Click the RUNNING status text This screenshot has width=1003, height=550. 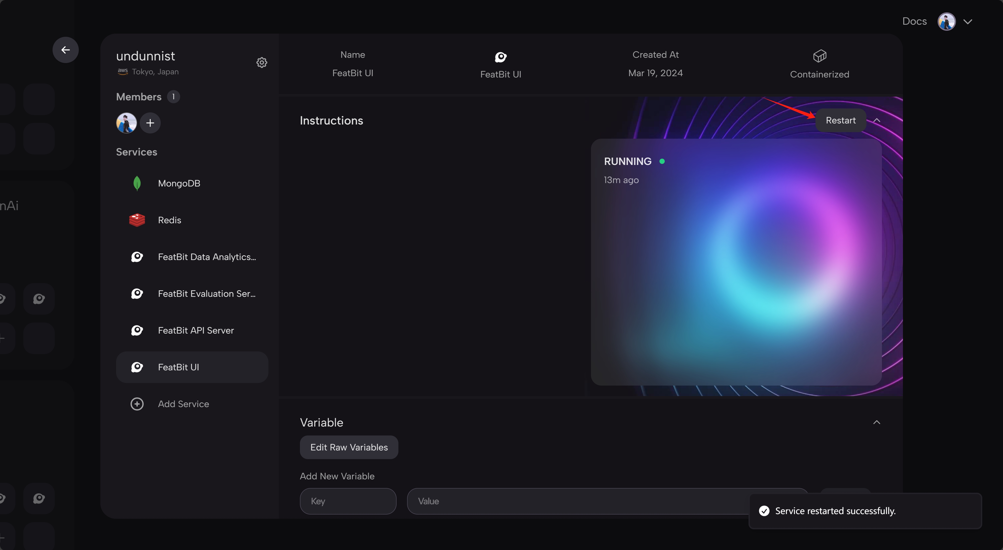pyautogui.click(x=628, y=161)
